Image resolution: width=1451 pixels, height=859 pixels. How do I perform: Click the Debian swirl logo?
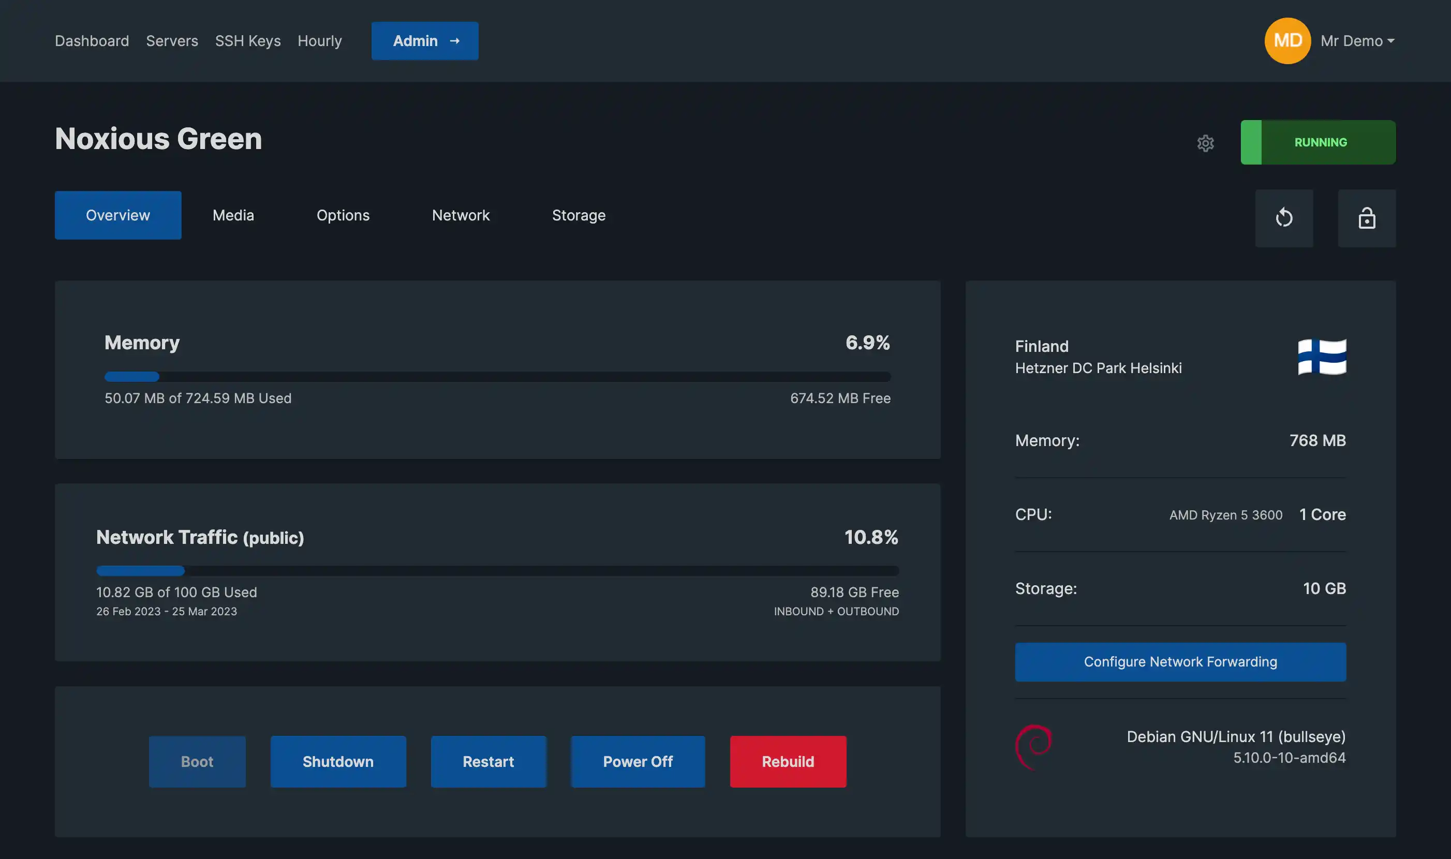[1034, 747]
